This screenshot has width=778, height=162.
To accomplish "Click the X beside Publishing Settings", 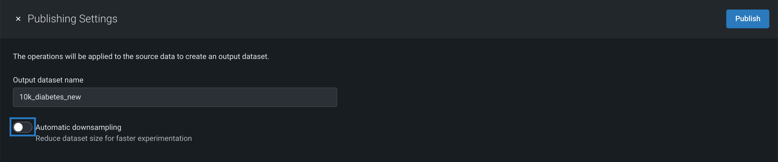I will pyautogui.click(x=18, y=19).
